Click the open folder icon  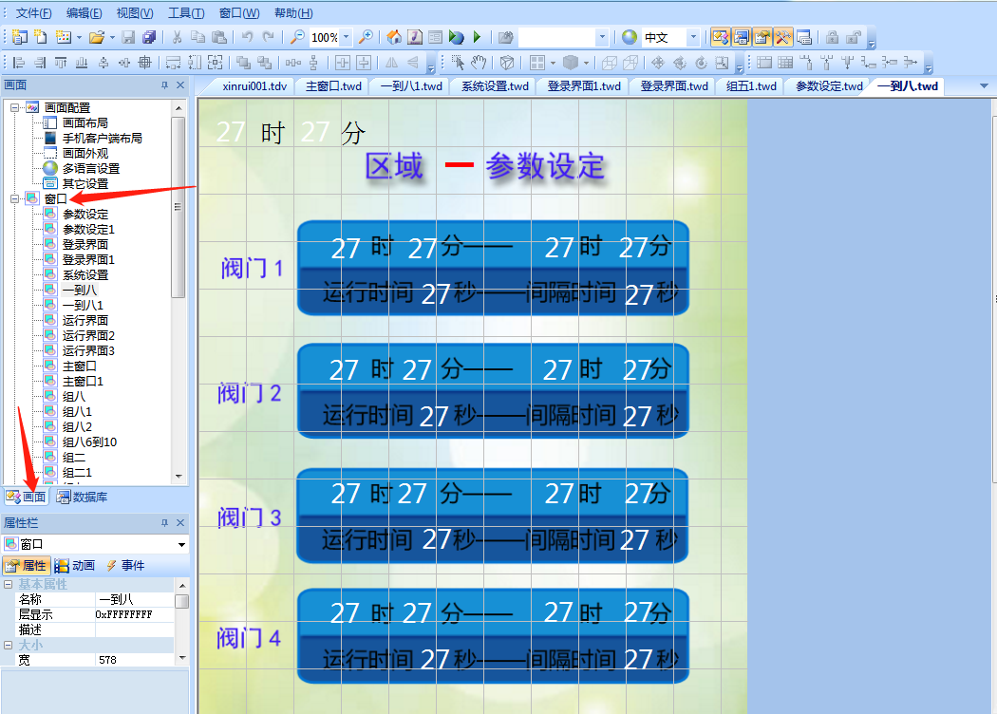(x=96, y=38)
